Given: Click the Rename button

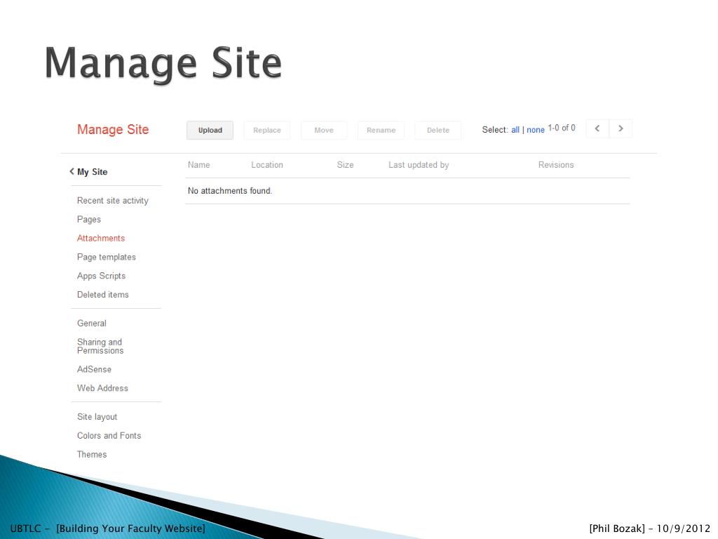Looking at the screenshot, I should point(381,130).
